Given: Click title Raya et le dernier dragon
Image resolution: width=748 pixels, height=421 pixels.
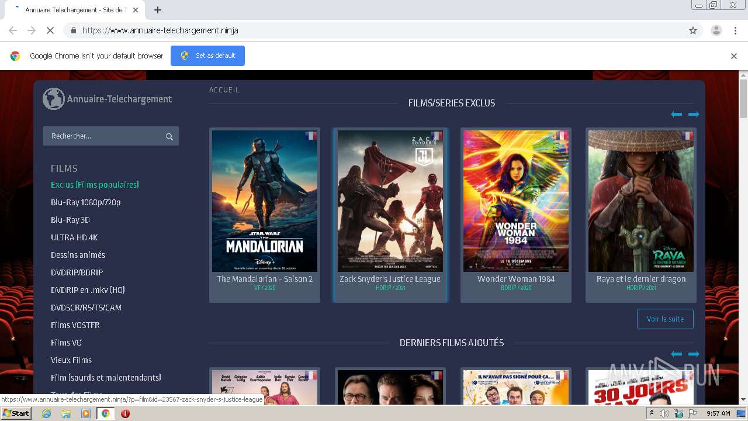Looking at the screenshot, I should pyautogui.click(x=641, y=279).
